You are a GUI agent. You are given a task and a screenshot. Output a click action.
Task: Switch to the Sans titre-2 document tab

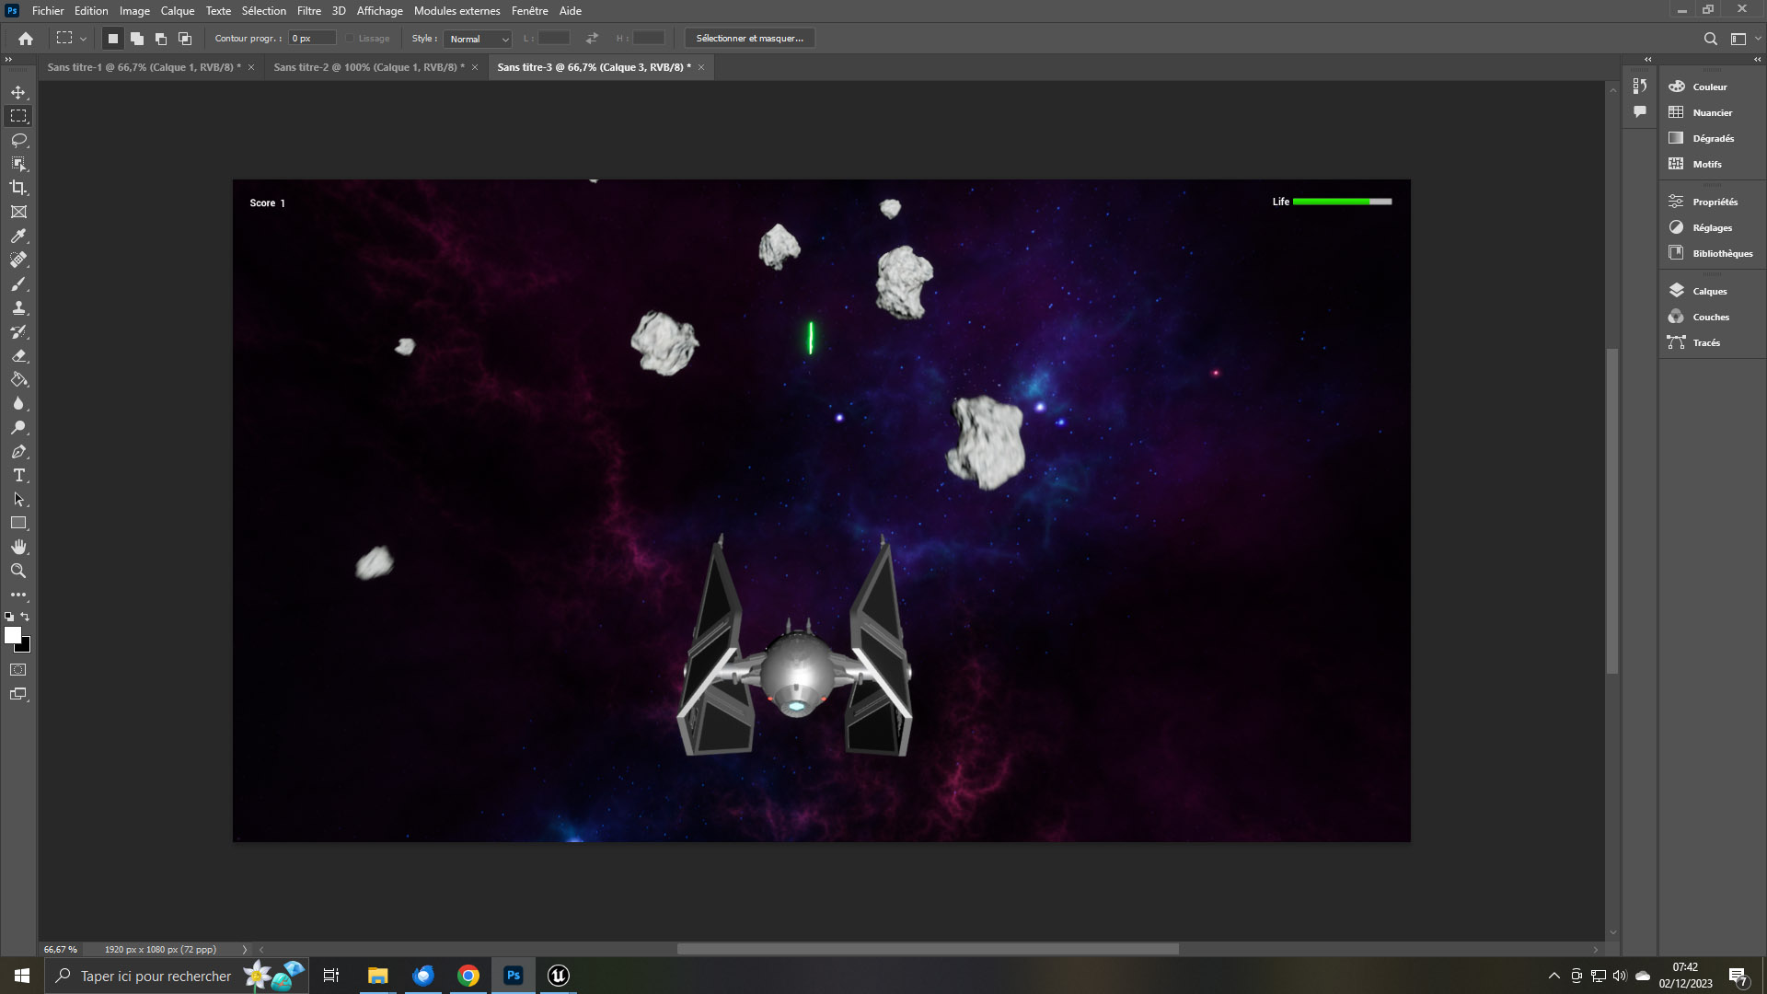[x=369, y=67]
